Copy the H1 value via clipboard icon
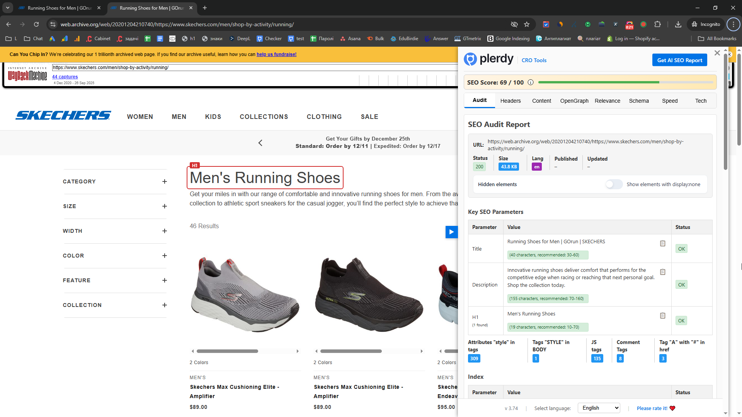Screen dimensions: 742x417 662,316
